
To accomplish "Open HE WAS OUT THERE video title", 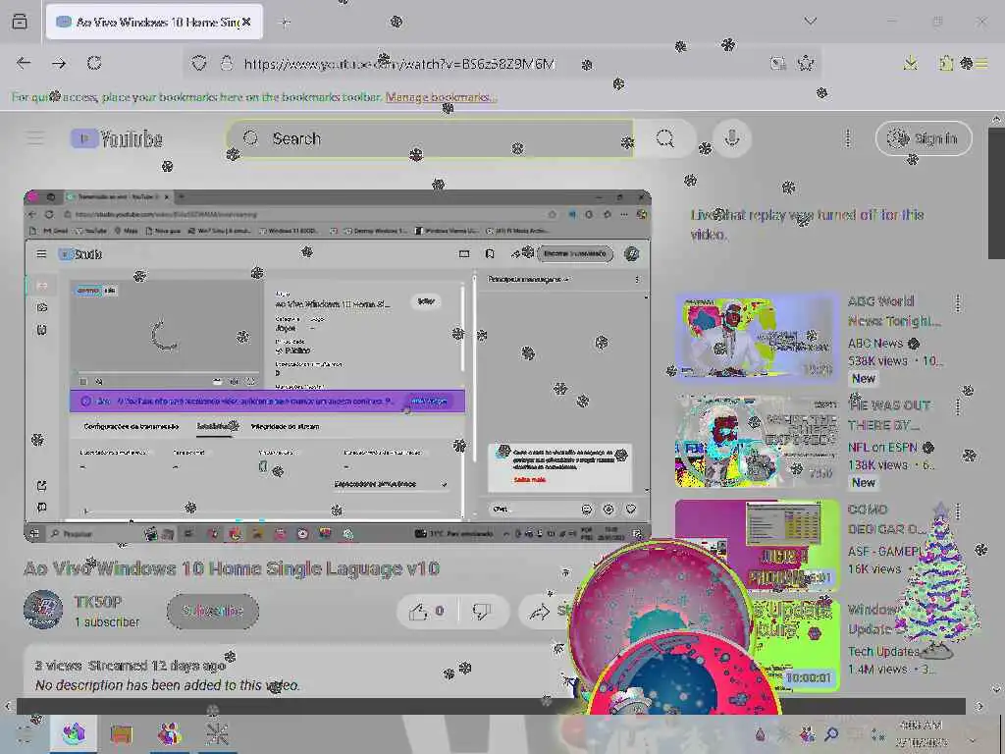I will 889,415.
